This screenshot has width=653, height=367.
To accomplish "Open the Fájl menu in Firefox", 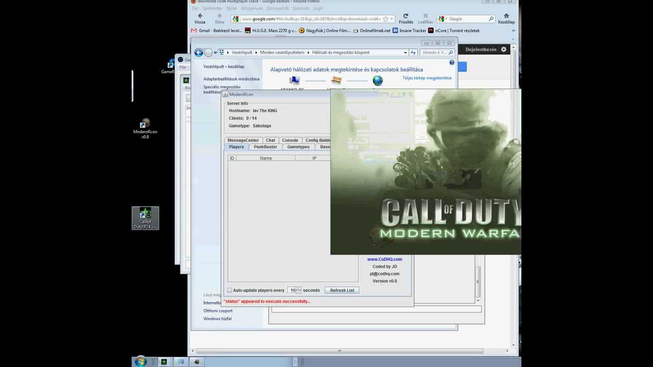I will click(x=195, y=8).
